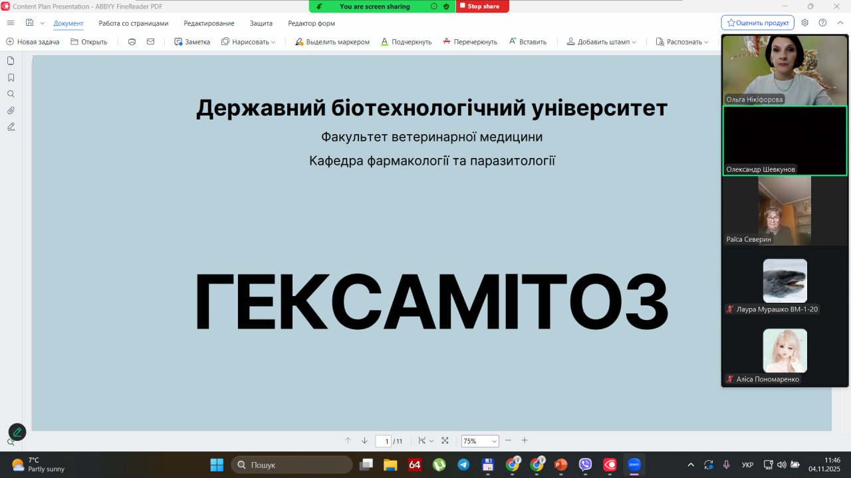This screenshot has height=478, width=851.
Task: Click the Оценить продукт button
Action: pos(757,23)
